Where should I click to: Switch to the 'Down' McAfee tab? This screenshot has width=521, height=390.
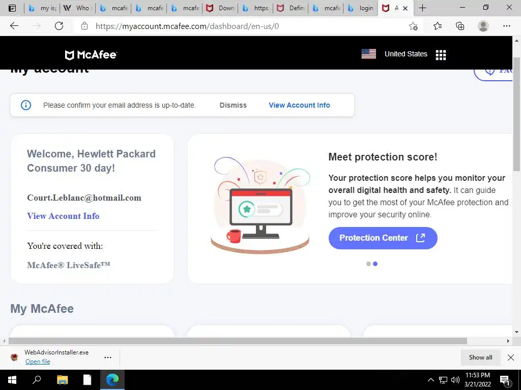[x=220, y=8]
